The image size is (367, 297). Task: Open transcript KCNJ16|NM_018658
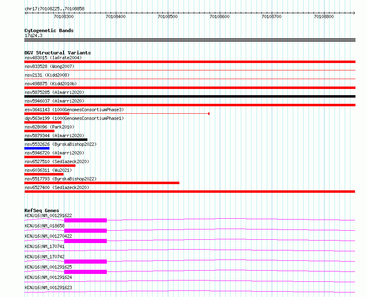45,226
